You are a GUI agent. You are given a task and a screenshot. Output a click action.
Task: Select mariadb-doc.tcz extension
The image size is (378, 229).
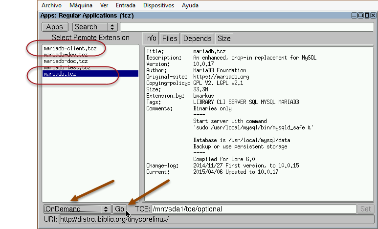point(66,61)
